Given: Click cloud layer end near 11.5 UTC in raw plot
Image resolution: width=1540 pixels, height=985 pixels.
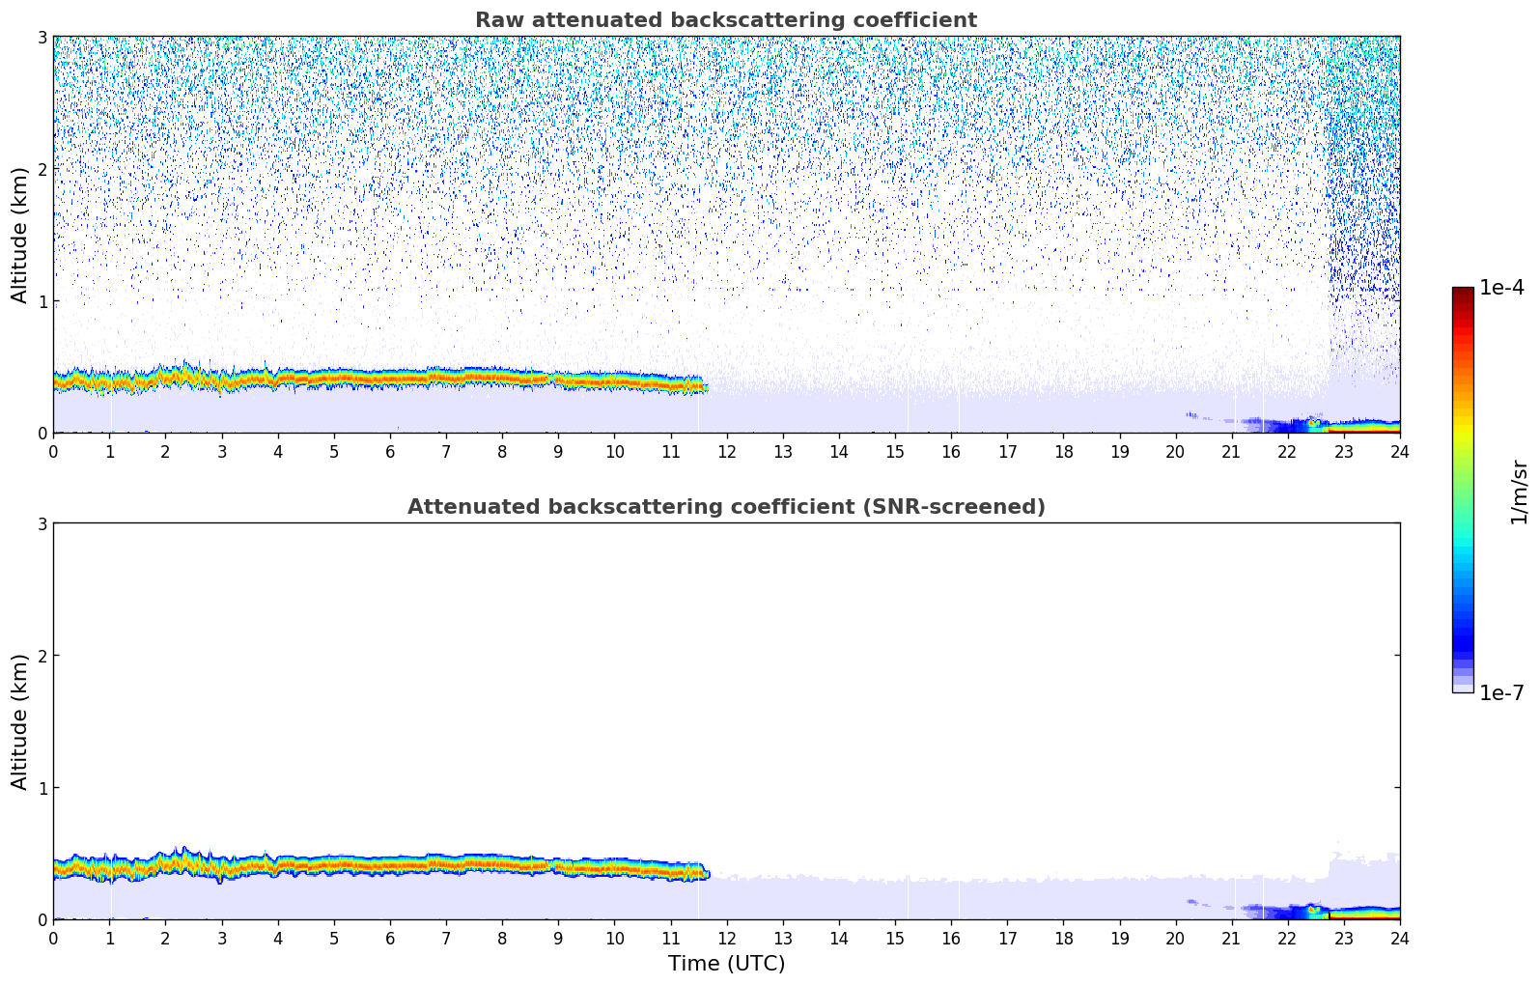Looking at the screenshot, I should pyautogui.click(x=701, y=385).
